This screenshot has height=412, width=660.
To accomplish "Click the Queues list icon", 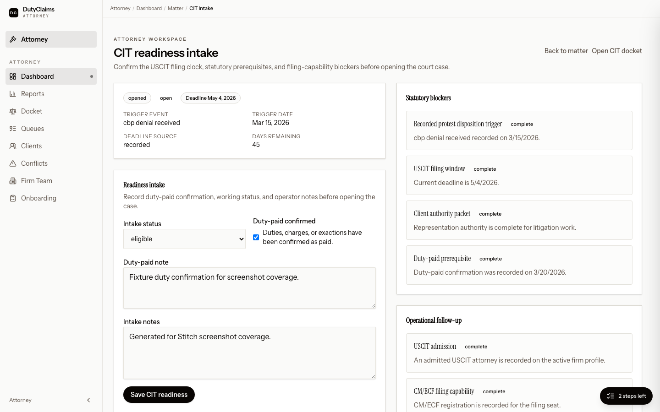I will (13, 129).
